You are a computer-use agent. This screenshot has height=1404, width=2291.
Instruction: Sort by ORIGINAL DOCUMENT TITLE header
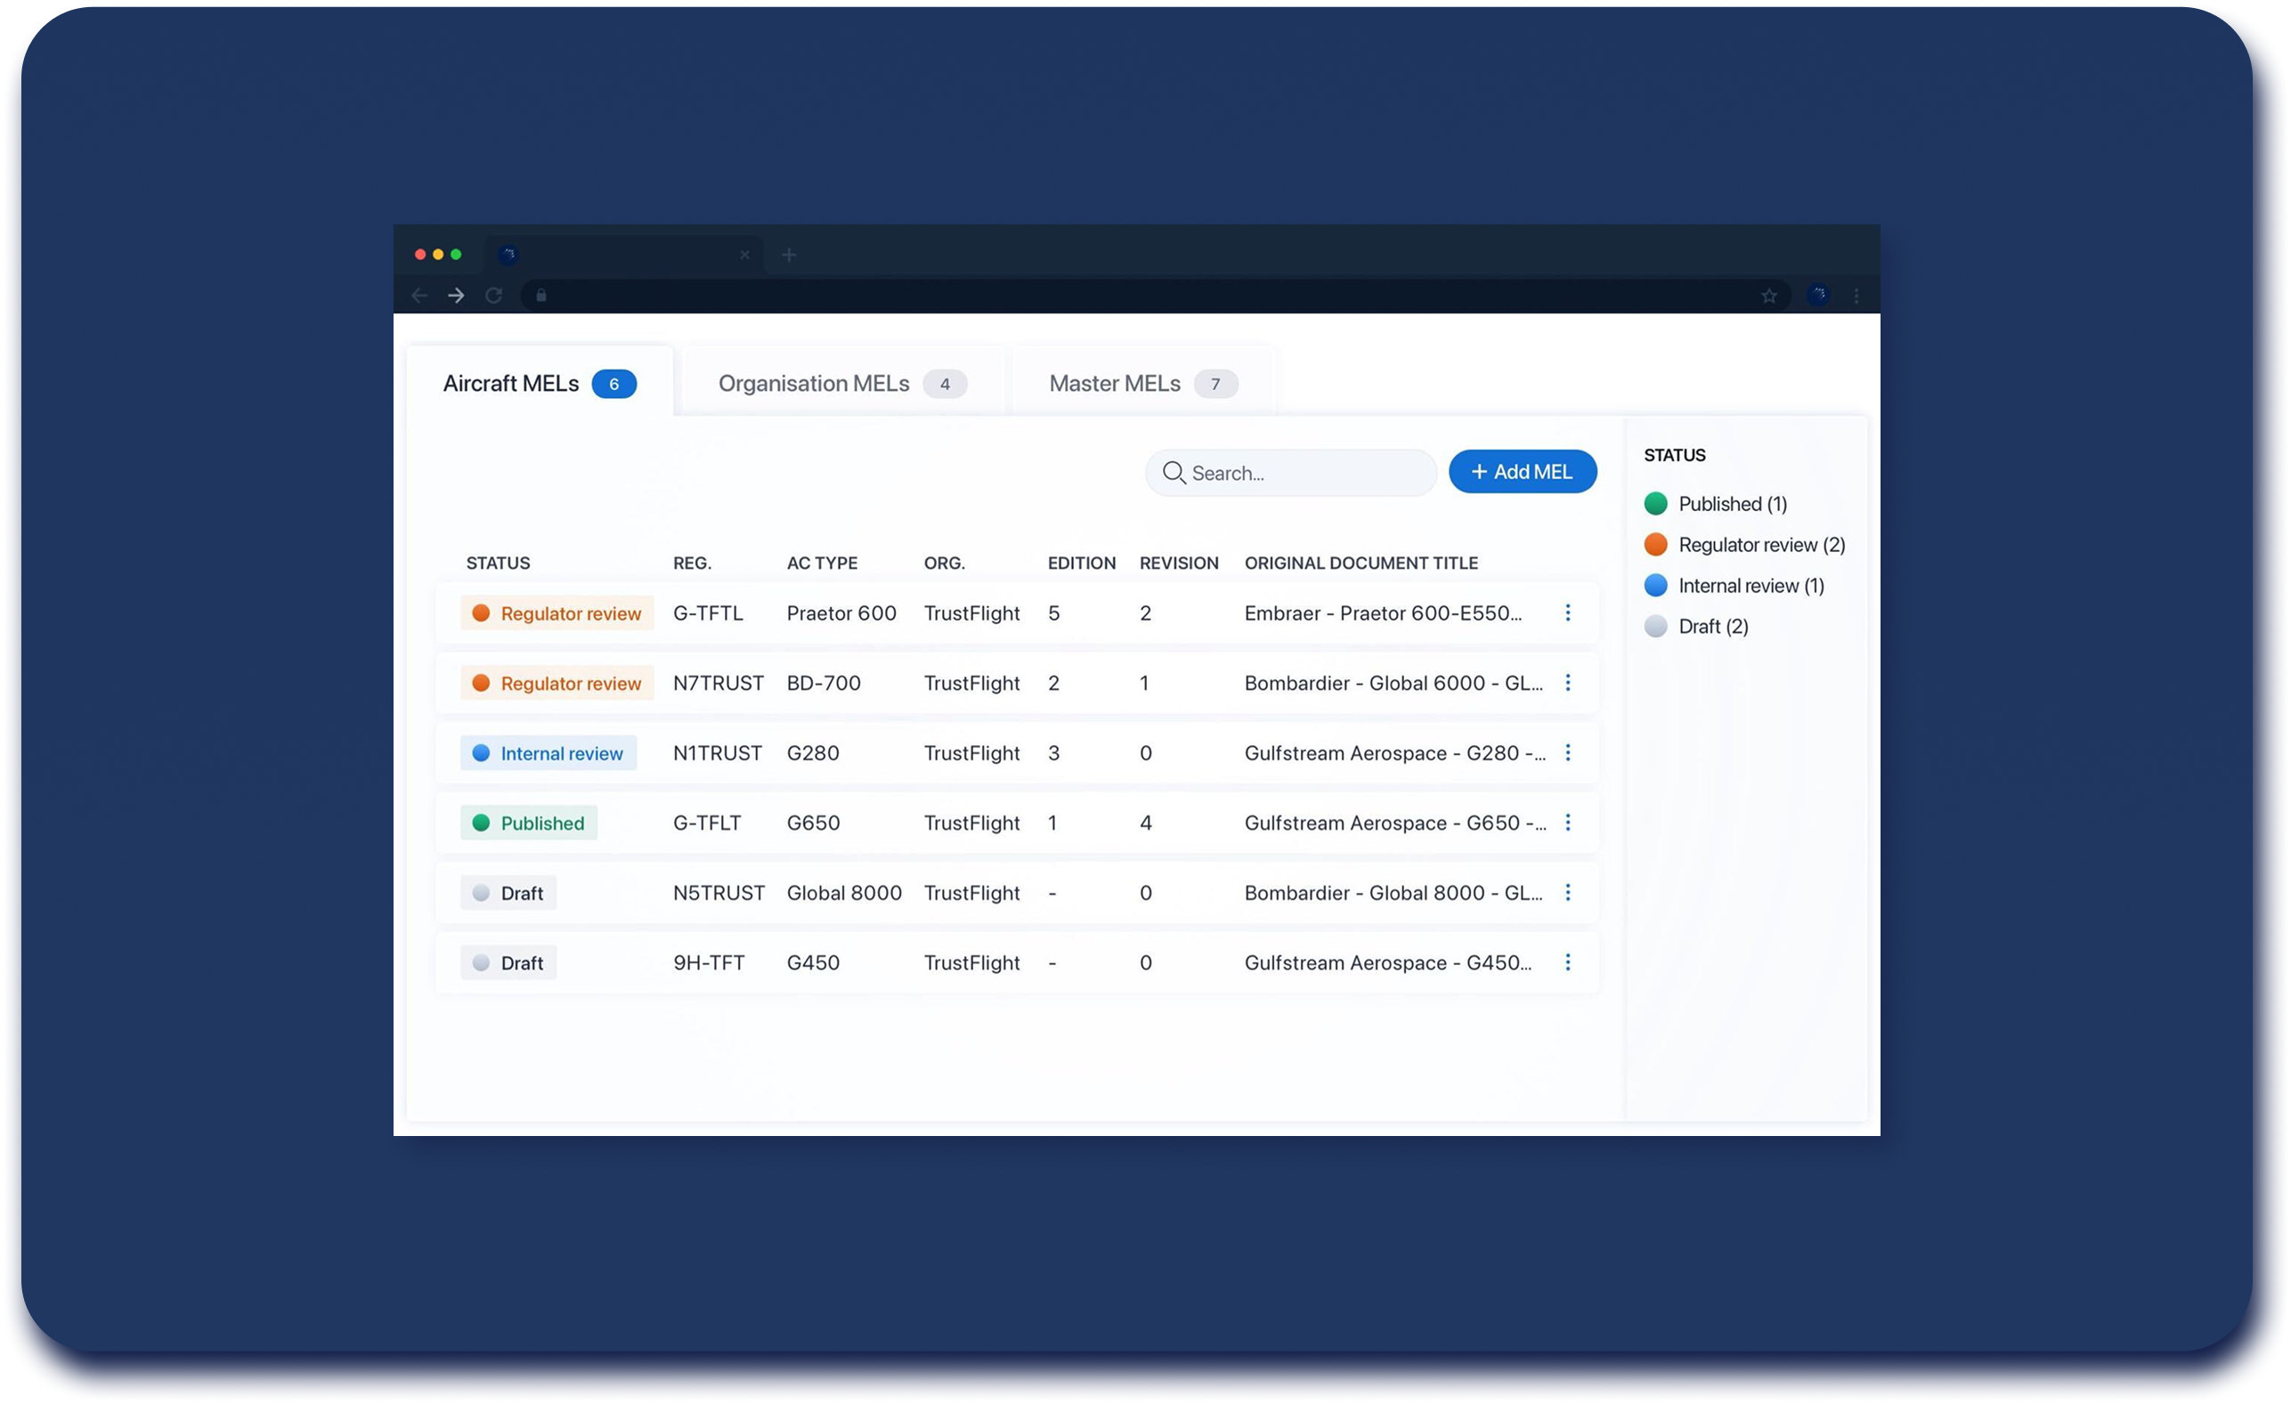1361,563
